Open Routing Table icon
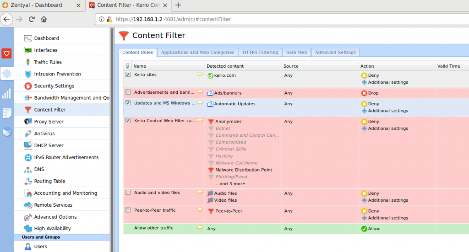 pyautogui.click(x=28, y=181)
